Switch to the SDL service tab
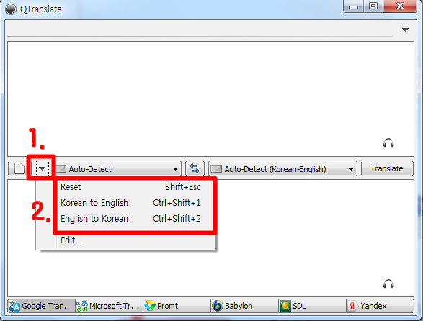The height and width of the screenshot is (321, 423). tap(312, 306)
